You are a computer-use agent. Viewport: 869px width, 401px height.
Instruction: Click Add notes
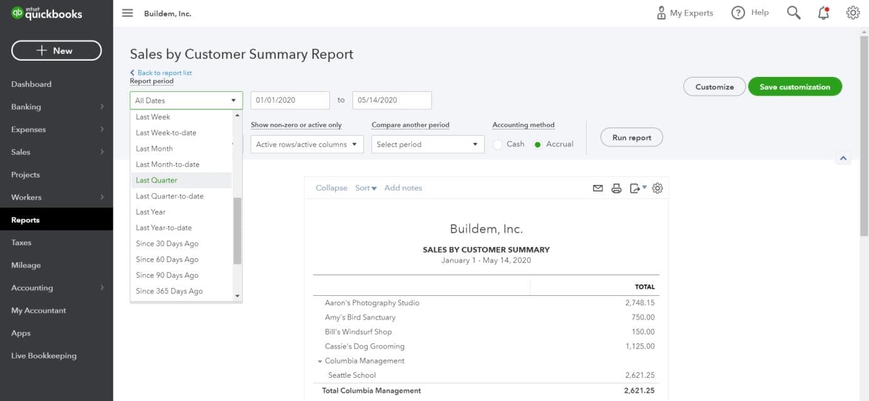coord(403,188)
